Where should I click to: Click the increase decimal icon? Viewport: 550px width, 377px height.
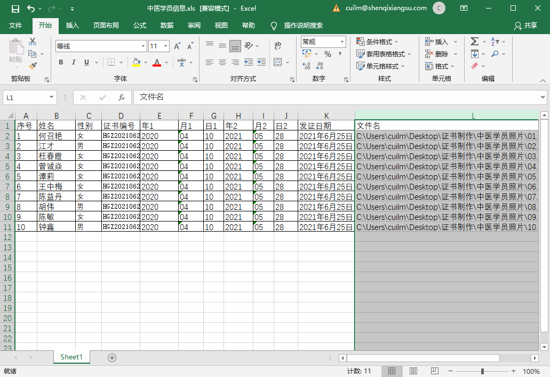[x=306, y=66]
